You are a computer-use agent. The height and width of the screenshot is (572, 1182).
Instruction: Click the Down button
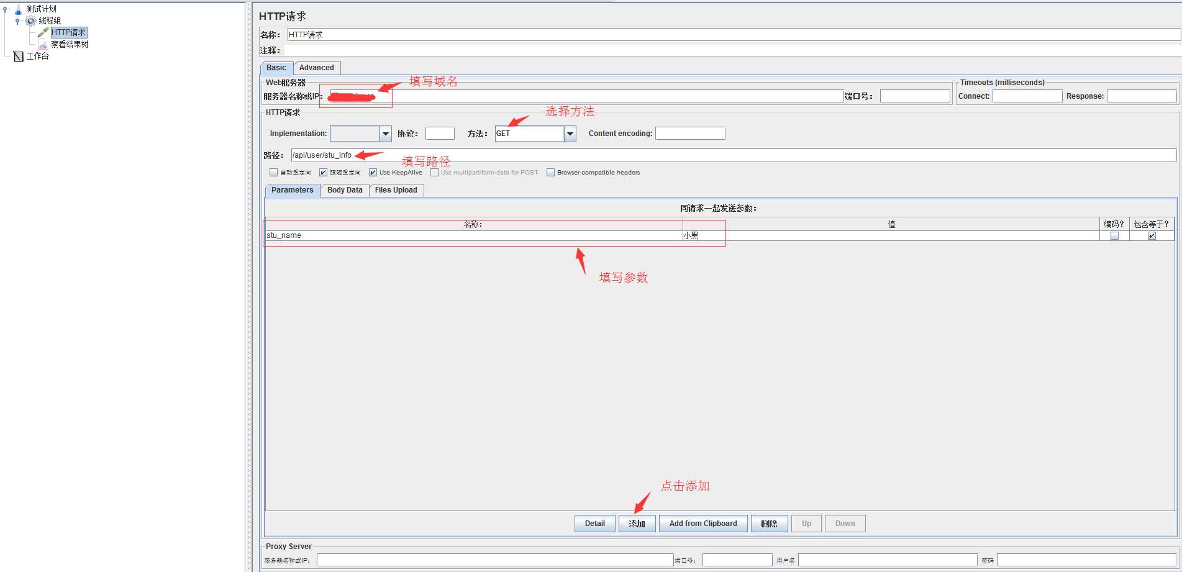point(845,524)
